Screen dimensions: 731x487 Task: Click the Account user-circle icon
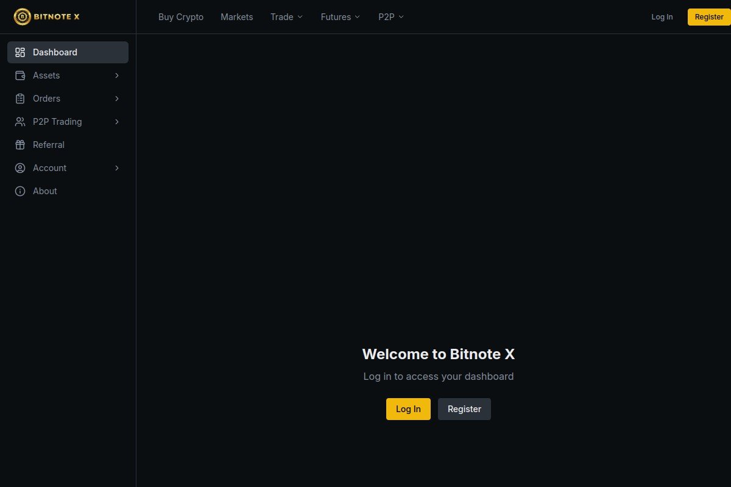[20, 168]
